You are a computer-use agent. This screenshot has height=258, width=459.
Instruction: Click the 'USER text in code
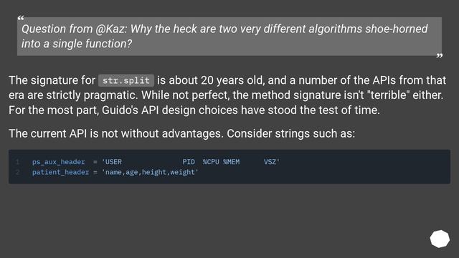pos(112,162)
